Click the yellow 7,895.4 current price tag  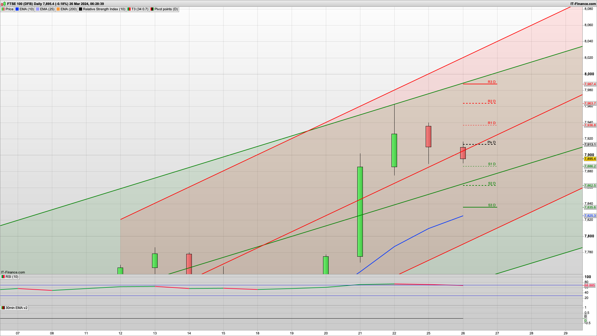[x=590, y=159]
